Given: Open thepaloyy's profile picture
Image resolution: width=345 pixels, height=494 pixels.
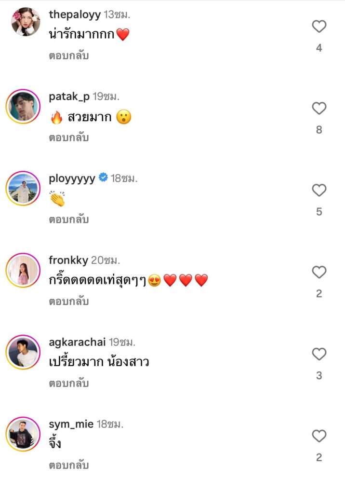Looking at the screenshot, I should [x=26, y=22].
